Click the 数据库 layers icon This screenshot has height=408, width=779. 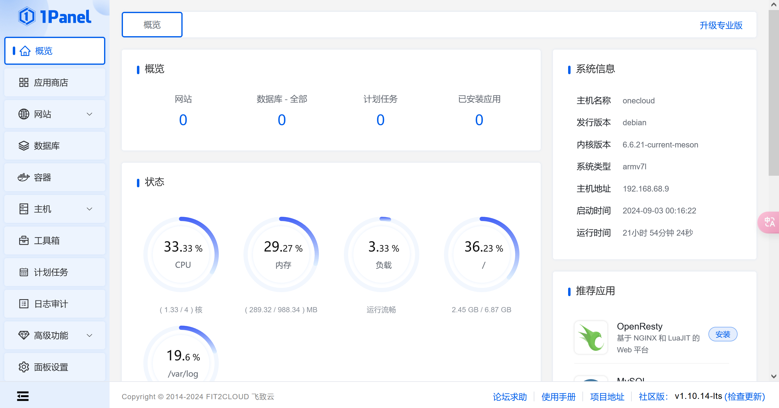[24, 146]
